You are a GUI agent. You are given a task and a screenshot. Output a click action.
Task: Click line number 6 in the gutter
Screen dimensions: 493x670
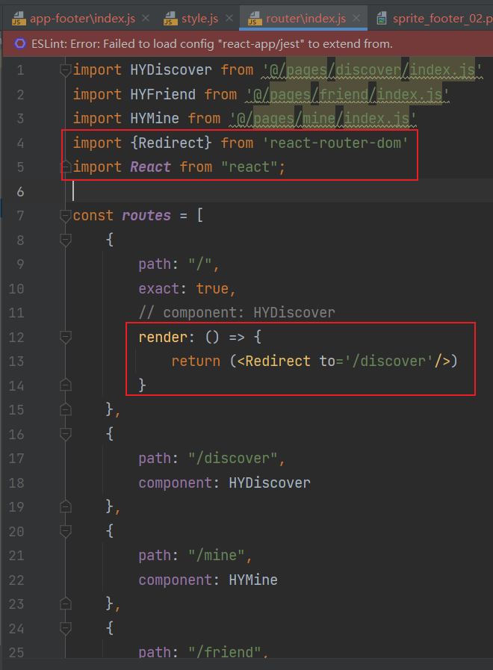click(x=20, y=191)
